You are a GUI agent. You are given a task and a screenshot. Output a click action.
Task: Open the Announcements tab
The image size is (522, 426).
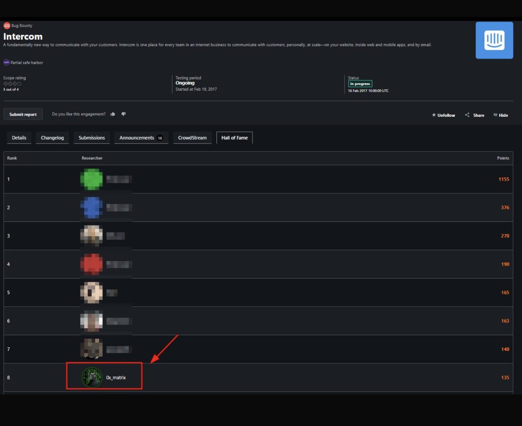[141, 138]
